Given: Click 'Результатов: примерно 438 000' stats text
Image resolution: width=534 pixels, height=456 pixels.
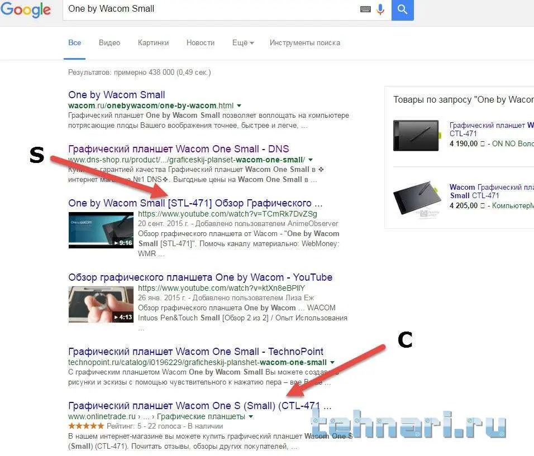Looking at the screenshot, I should click(139, 72).
